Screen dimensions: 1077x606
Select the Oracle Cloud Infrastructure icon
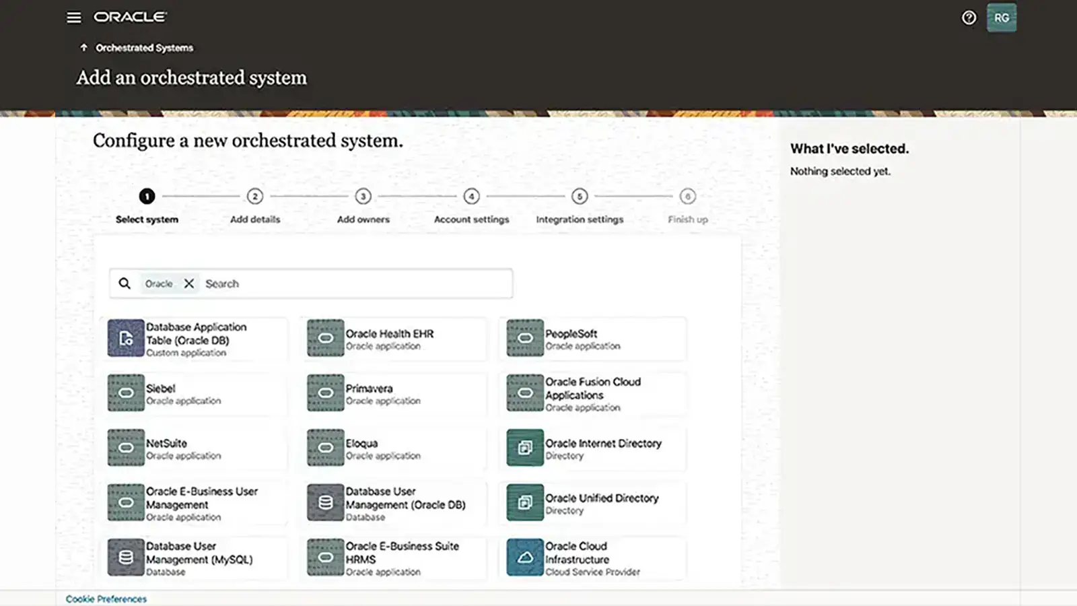tap(525, 557)
